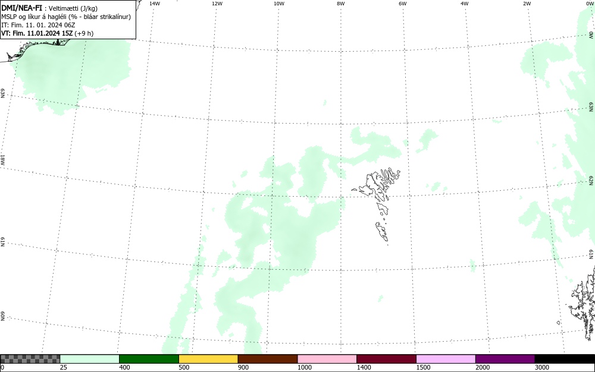This screenshot has height=372, width=595.
Task: Click the legend value 500
Action: 184,367
